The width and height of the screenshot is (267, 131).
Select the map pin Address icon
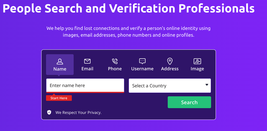170,61
